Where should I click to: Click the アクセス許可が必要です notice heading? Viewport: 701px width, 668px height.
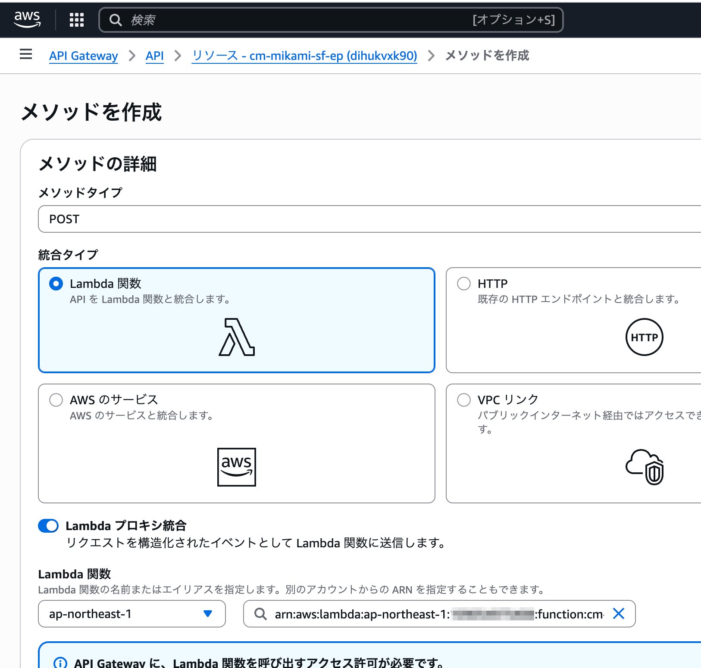[259, 663]
